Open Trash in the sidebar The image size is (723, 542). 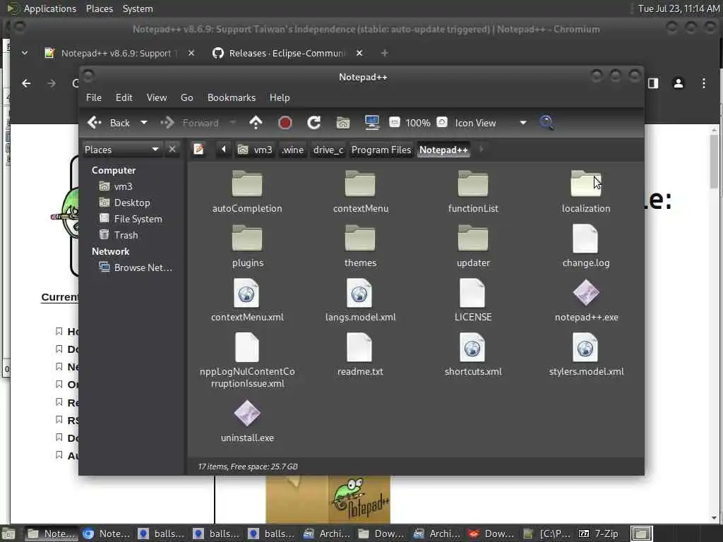tap(126, 234)
